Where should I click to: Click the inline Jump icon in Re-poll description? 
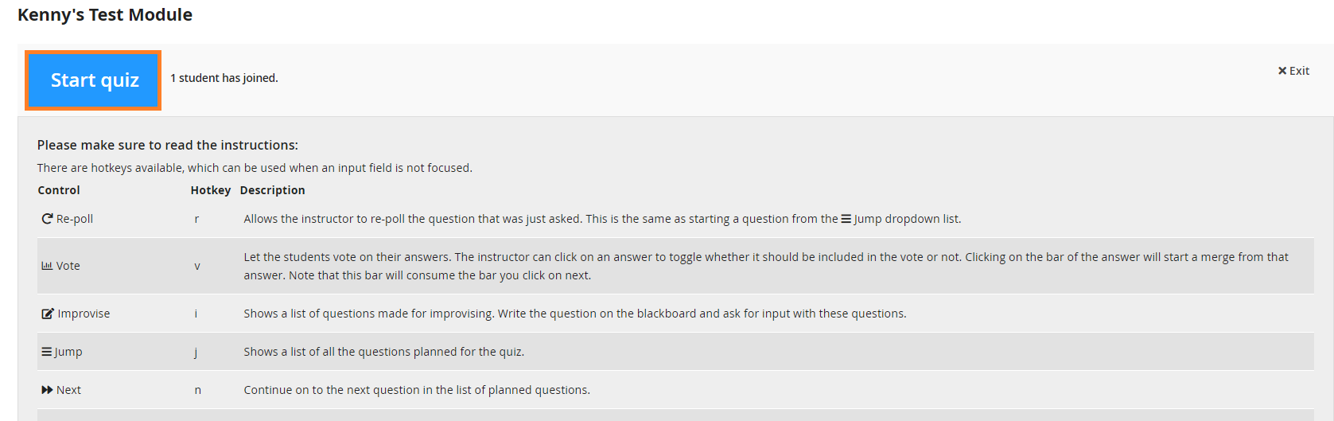point(846,219)
